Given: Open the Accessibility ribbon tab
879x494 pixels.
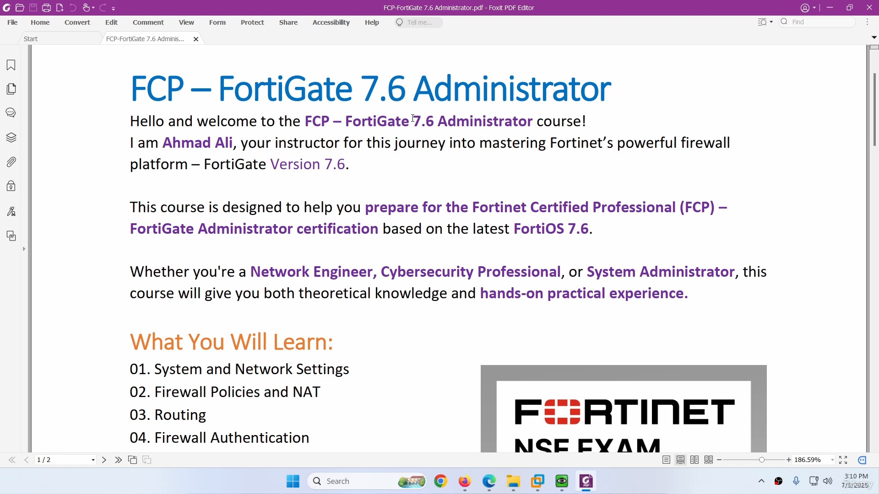Looking at the screenshot, I should point(331,22).
